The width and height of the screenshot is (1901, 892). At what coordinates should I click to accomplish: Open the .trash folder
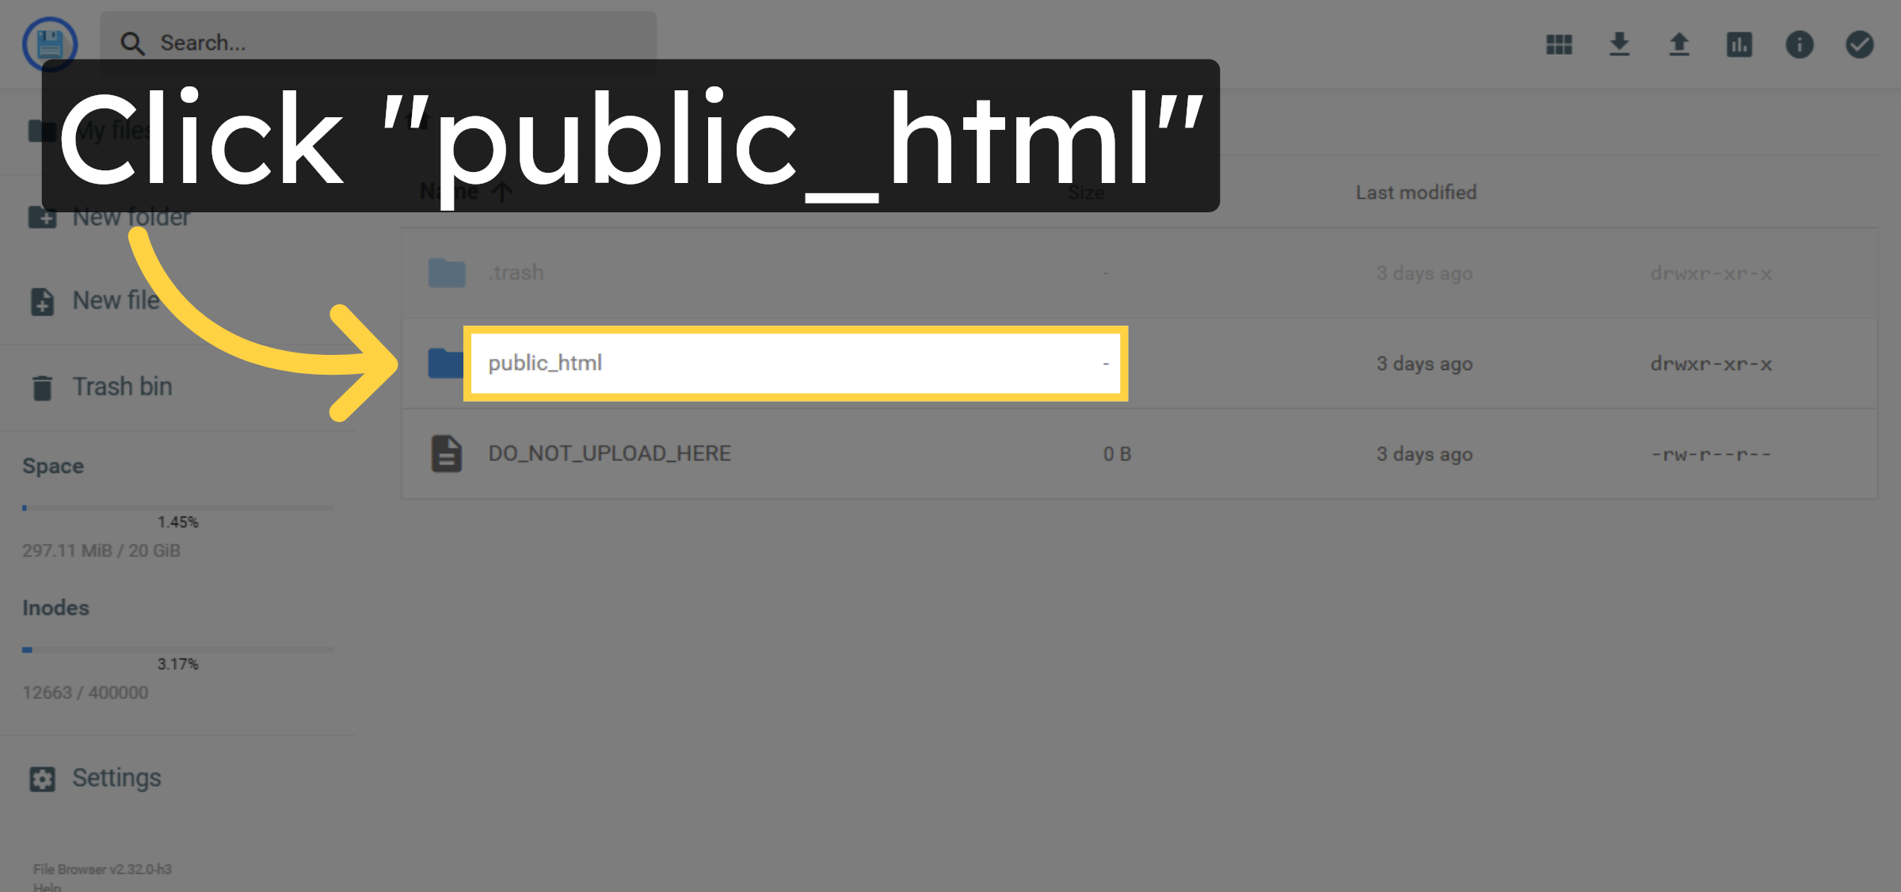point(516,273)
